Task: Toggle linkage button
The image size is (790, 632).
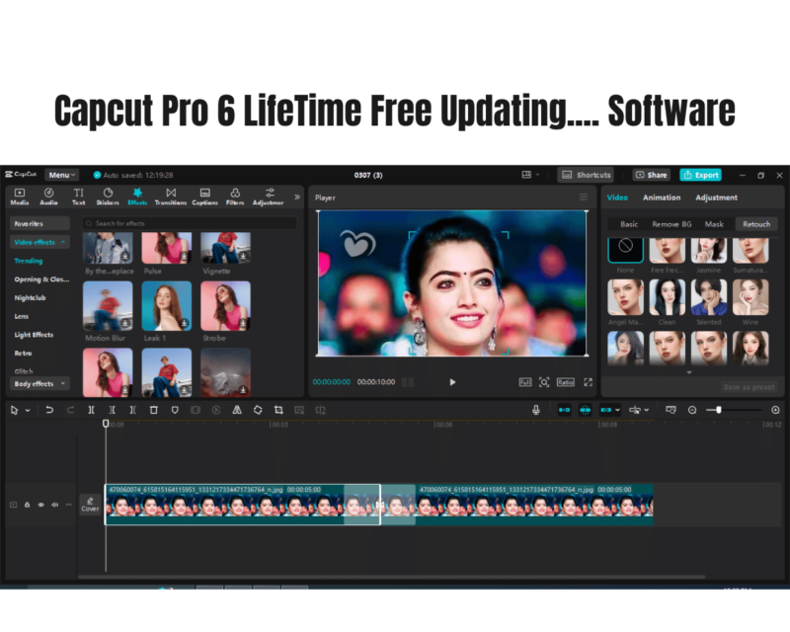Action: tap(605, 410)
